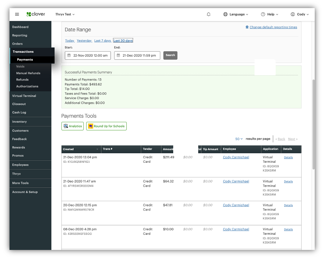Screen dimensions: 326x258
Task: Click the Help question mark icon
Action: click(x=263, y=14)
